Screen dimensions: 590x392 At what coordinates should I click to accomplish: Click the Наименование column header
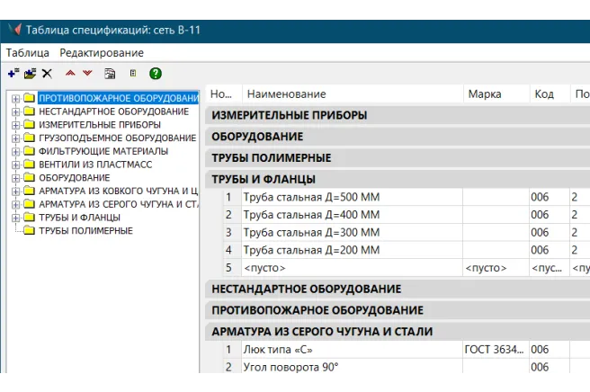coord(286,94)
